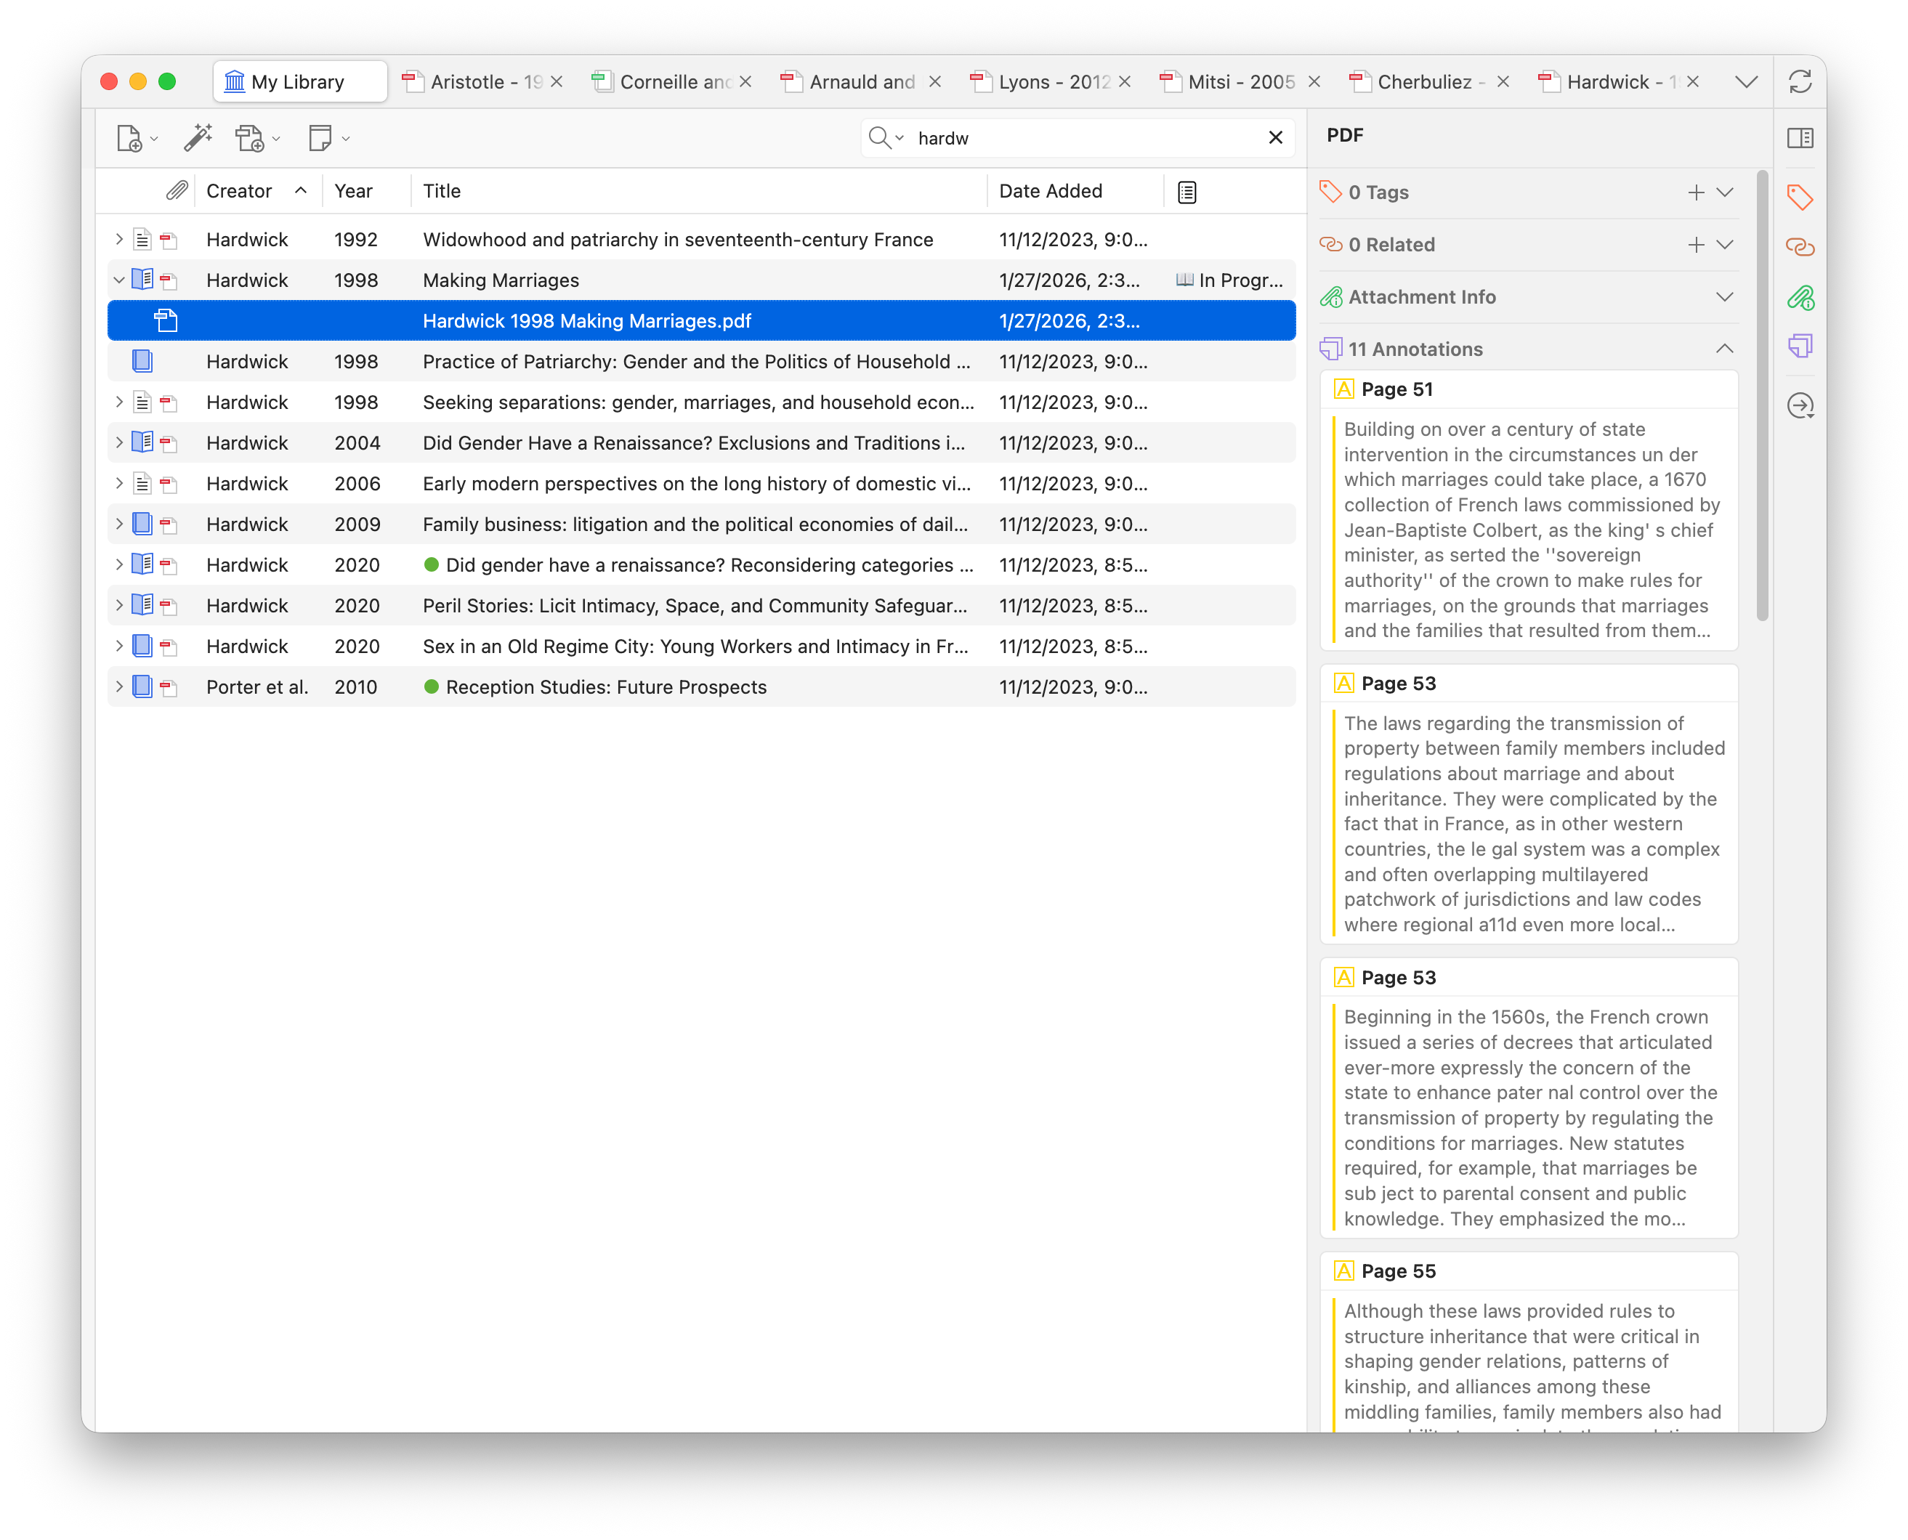Jump to Annotations via side navigation icon

(x=1800, y=346)
